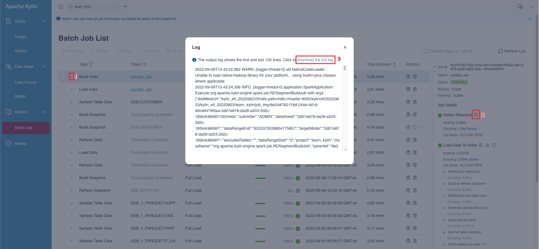Image resolution: width=539 pixels, height=249 pixels.
Task: Check the box for the Build Index row
Action: (x=63, y=77)
